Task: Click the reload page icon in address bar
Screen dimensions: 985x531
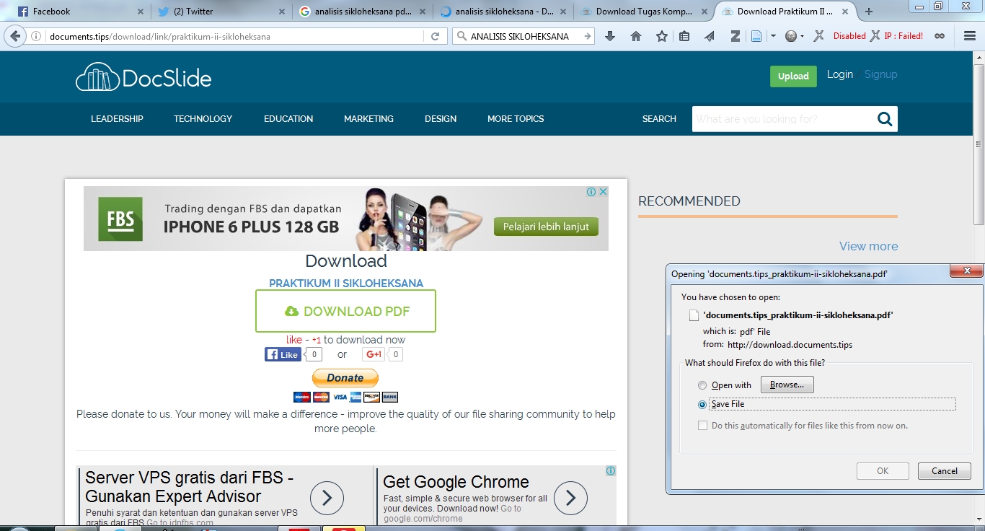Action: [435, 36]
